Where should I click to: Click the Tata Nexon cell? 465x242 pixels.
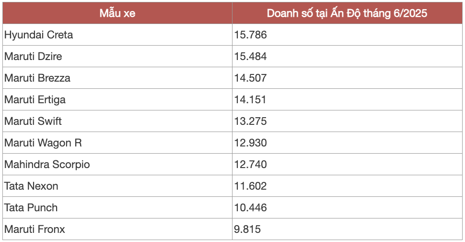(31, 186)
